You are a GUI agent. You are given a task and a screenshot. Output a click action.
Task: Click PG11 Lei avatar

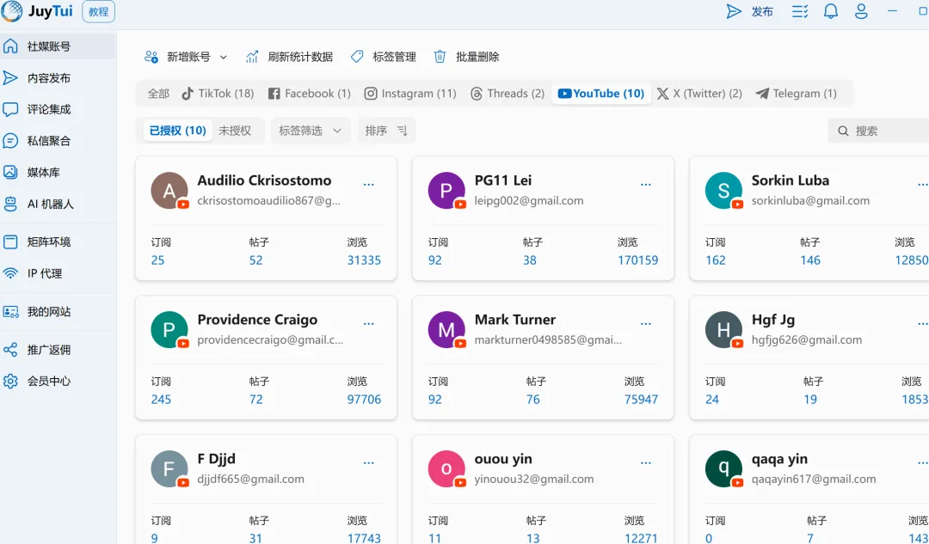click(x=446, y=190)
